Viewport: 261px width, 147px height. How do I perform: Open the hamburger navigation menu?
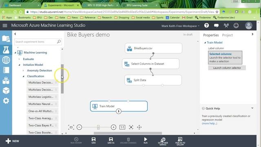click(x=5, y=25)
